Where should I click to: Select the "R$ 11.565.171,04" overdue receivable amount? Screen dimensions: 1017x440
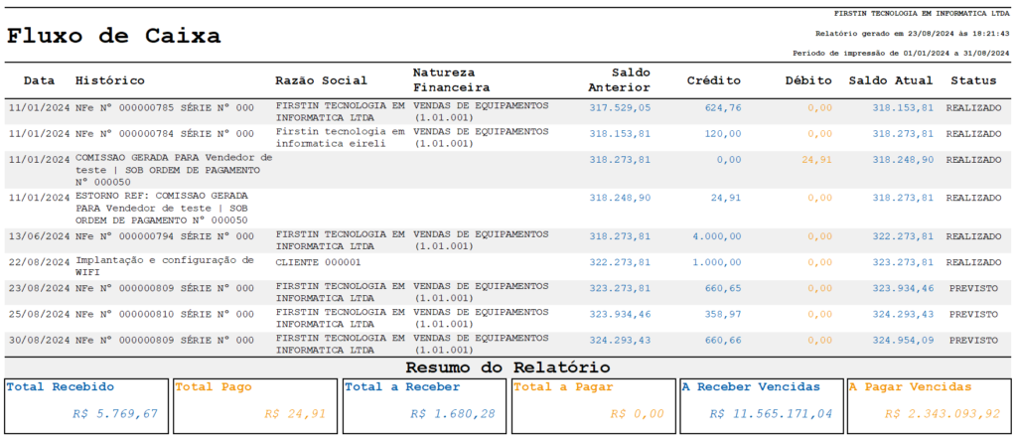tap(771, 414)
